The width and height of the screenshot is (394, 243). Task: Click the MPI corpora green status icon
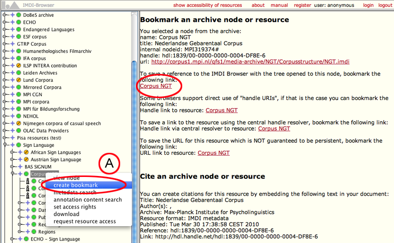[x=19, y=102]
